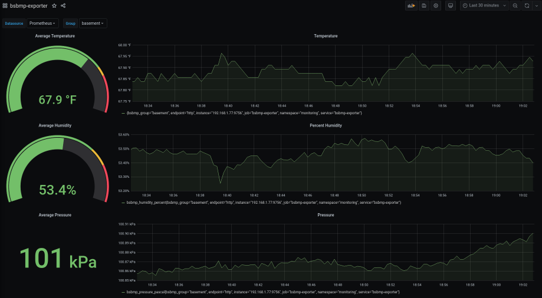Toggle the bsbmp_pressure_pascal legend series
The width and height of the screenshot is (542, 298).
262,292
